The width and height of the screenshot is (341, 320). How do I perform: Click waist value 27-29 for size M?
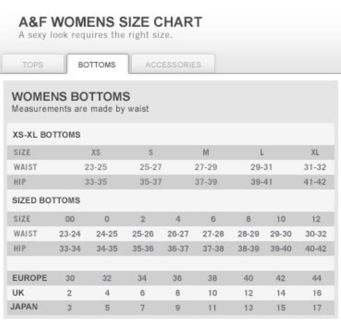coord(206,167)
